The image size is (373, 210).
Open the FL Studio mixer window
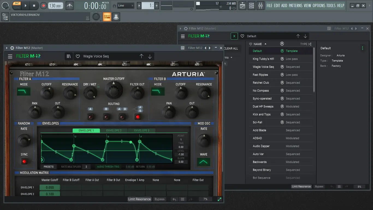[x=260, y=5]
